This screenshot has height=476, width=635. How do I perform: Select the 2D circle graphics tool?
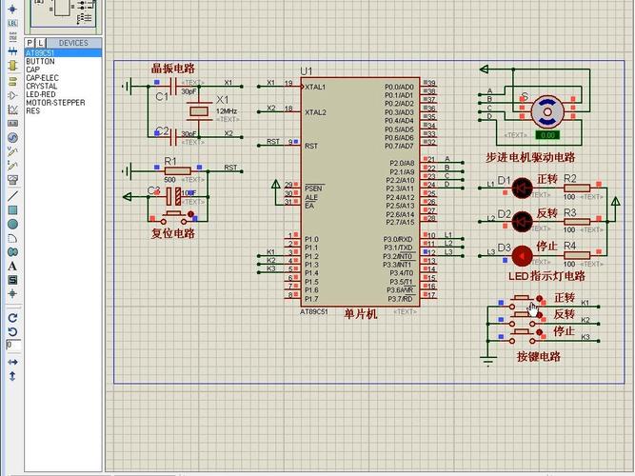click(x=12, y=224)
